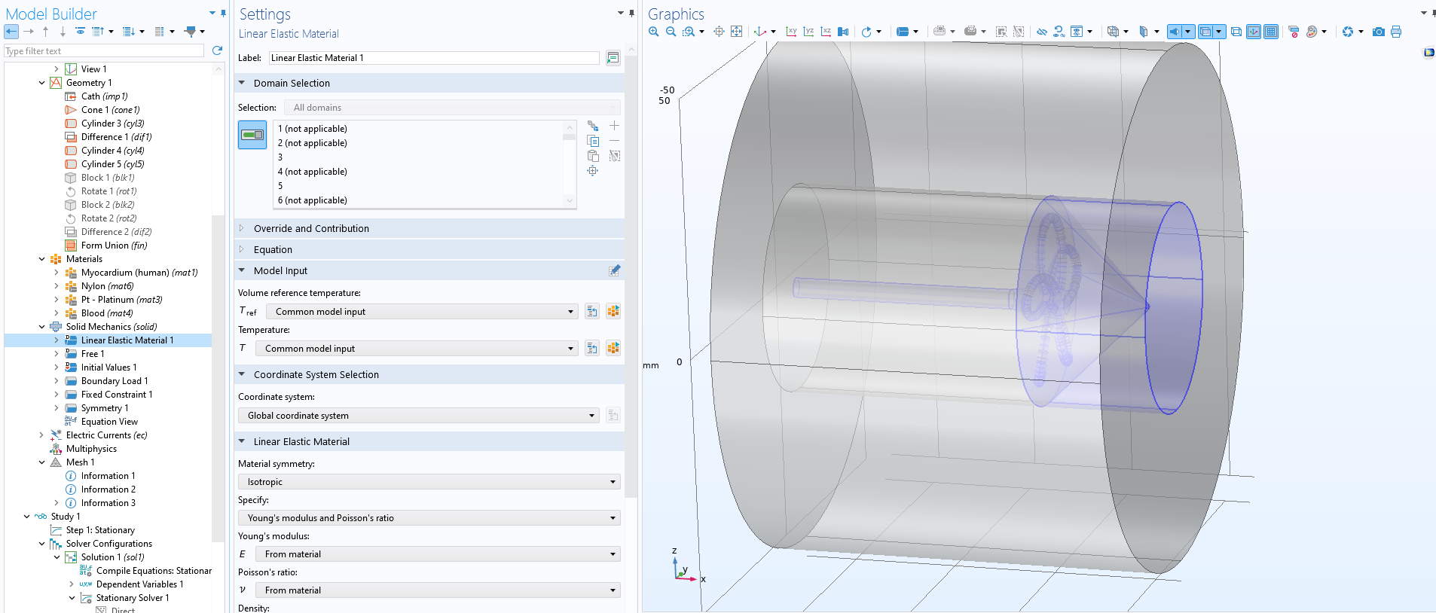Viewport: 1436px width, 613px height.
Task: Click the Print graphics icon
Action: tap(1396, 32)
